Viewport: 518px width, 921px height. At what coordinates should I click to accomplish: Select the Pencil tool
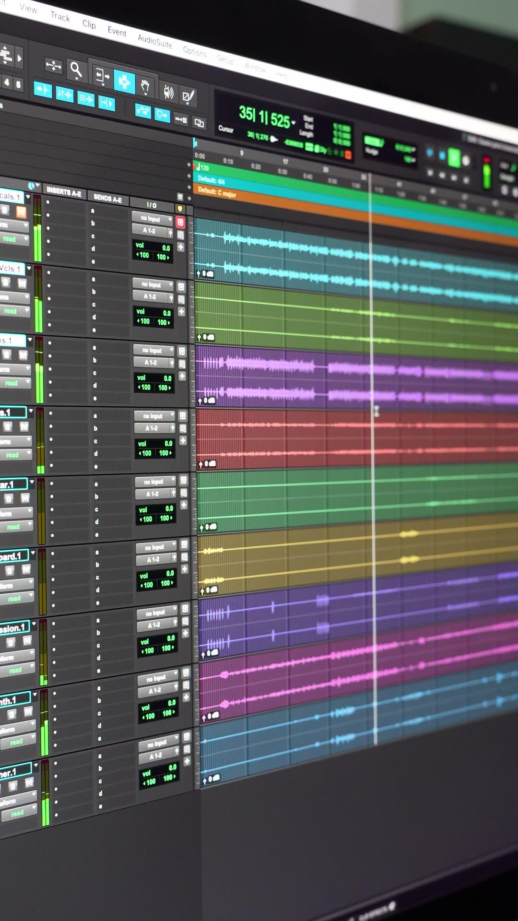[x=188, y=96]
